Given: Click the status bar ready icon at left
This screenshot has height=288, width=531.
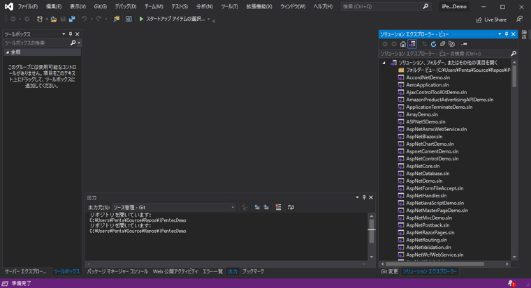Looking at the screenshot, I should [5, 283].
